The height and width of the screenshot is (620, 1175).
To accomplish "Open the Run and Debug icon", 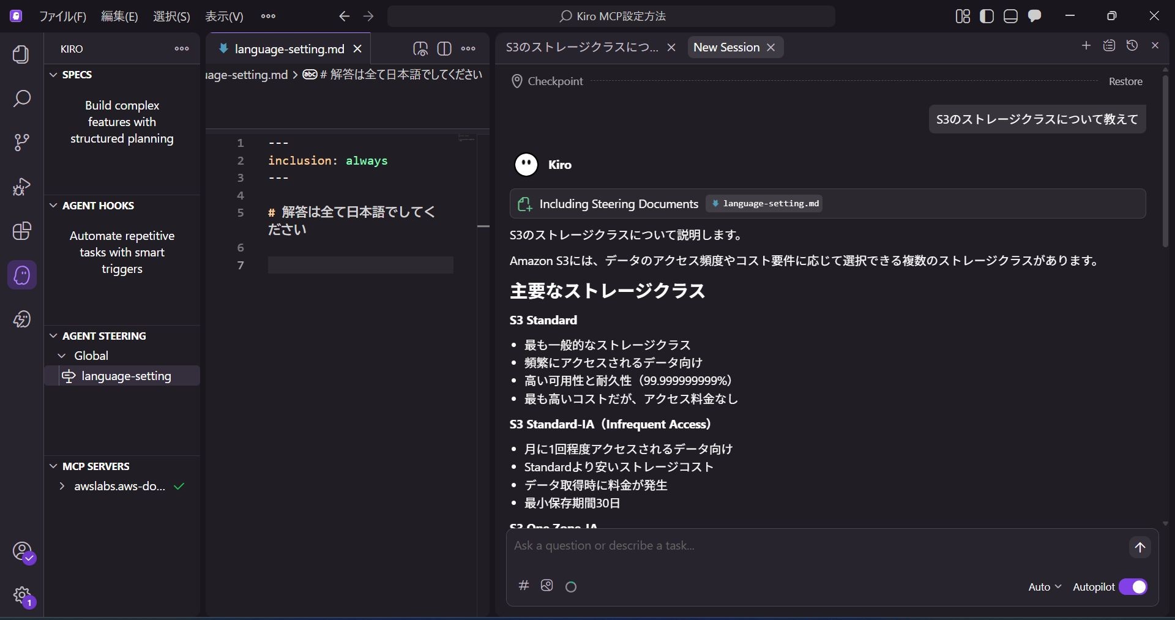I will tap(21, 187).
